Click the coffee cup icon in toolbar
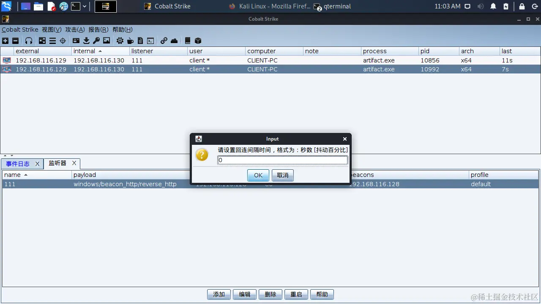Viewport: 541px width, 304px height. (130, 41)
